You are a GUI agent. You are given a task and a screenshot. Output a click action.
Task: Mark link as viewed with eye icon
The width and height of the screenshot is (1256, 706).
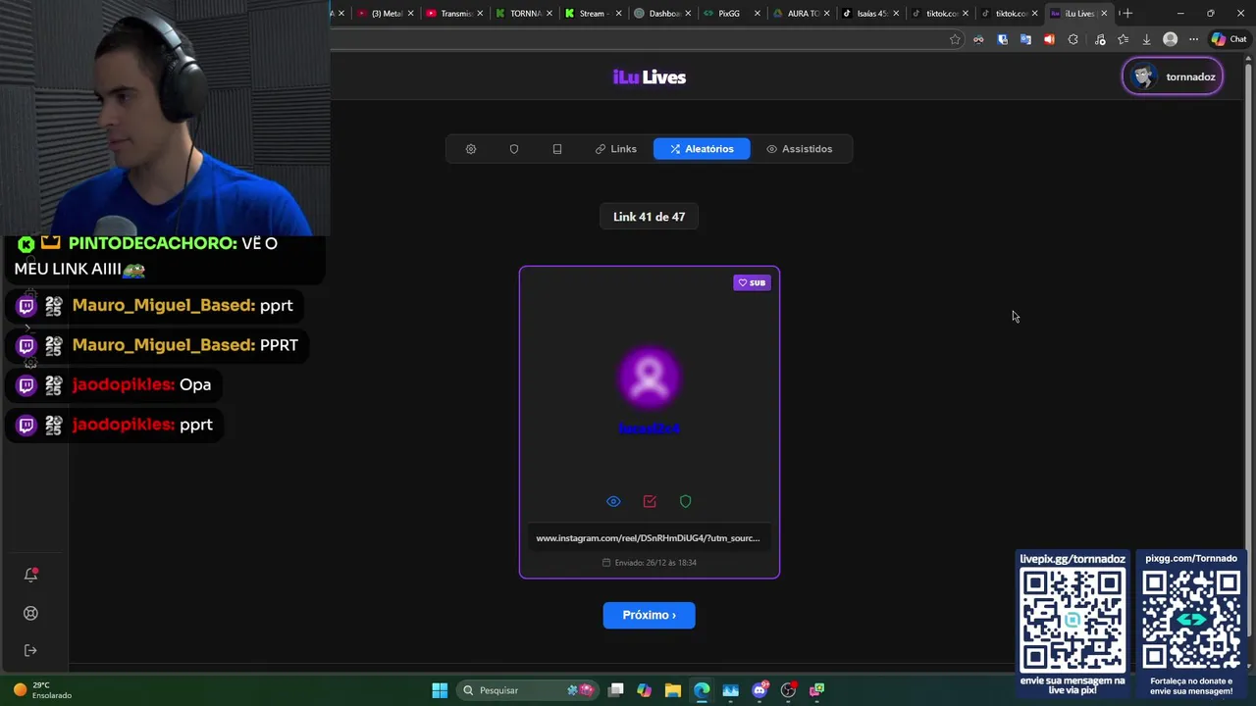pos(613,501)
